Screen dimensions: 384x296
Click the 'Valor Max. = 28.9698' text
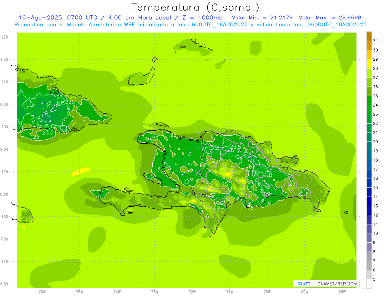click(x=330, y=18)
